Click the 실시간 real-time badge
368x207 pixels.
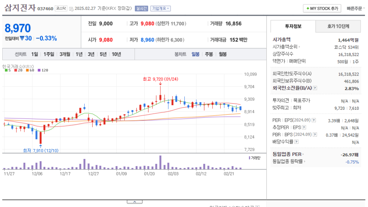(x=141, y=8)
